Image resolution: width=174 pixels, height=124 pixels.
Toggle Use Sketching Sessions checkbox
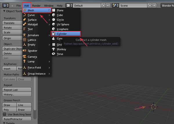(x=5, y=114)
